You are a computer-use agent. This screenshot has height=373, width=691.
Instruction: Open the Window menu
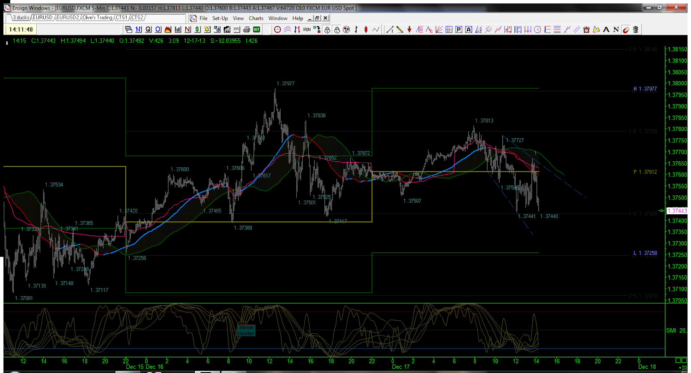point(278,18)
